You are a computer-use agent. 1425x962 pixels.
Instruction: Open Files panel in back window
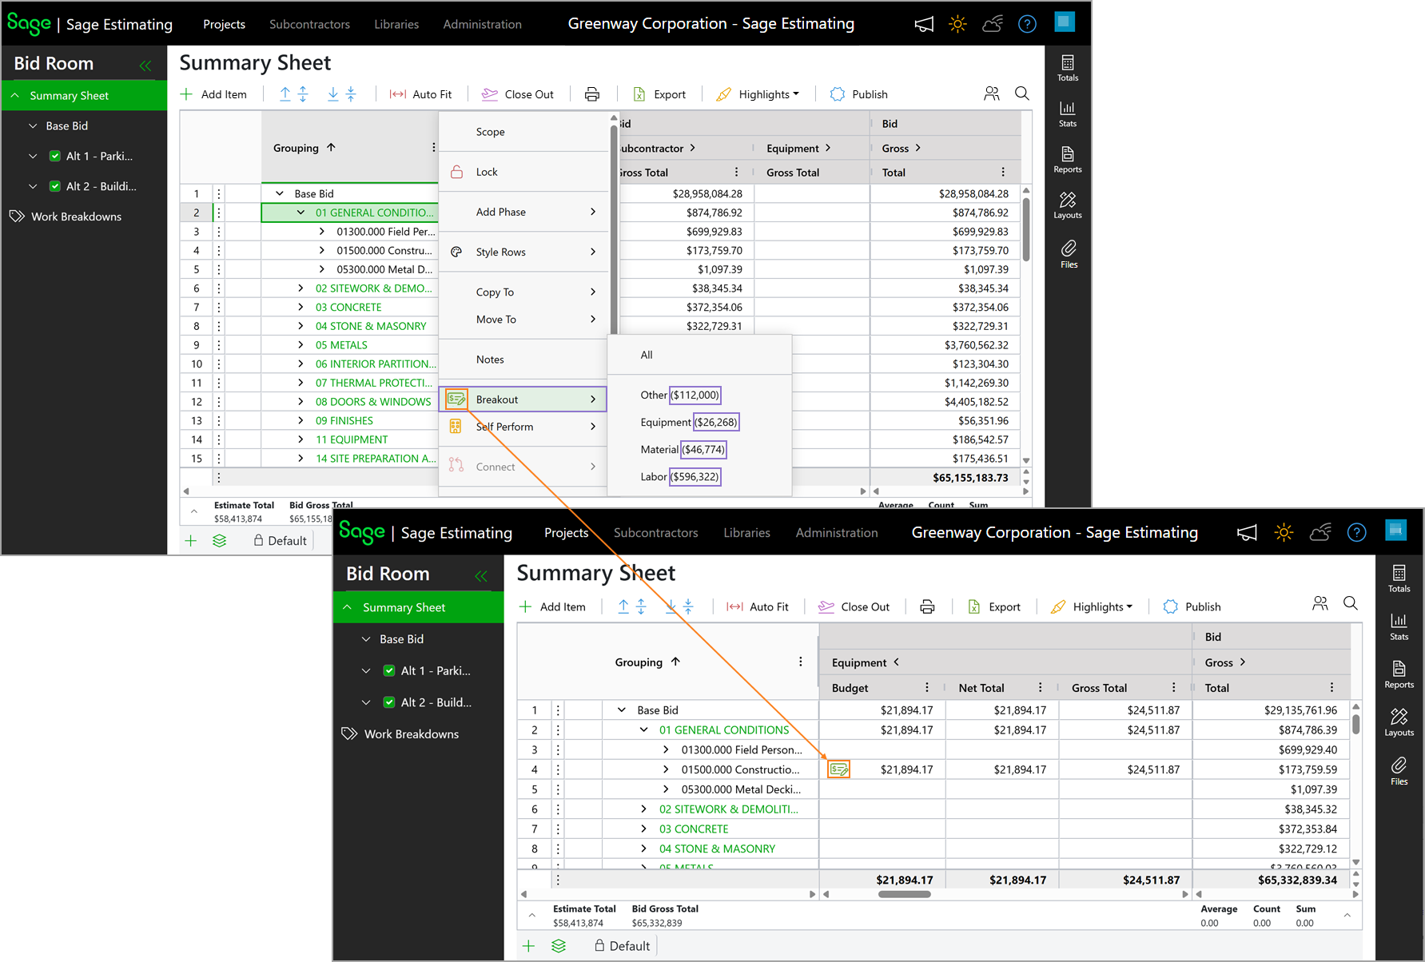coord(1069,253)
